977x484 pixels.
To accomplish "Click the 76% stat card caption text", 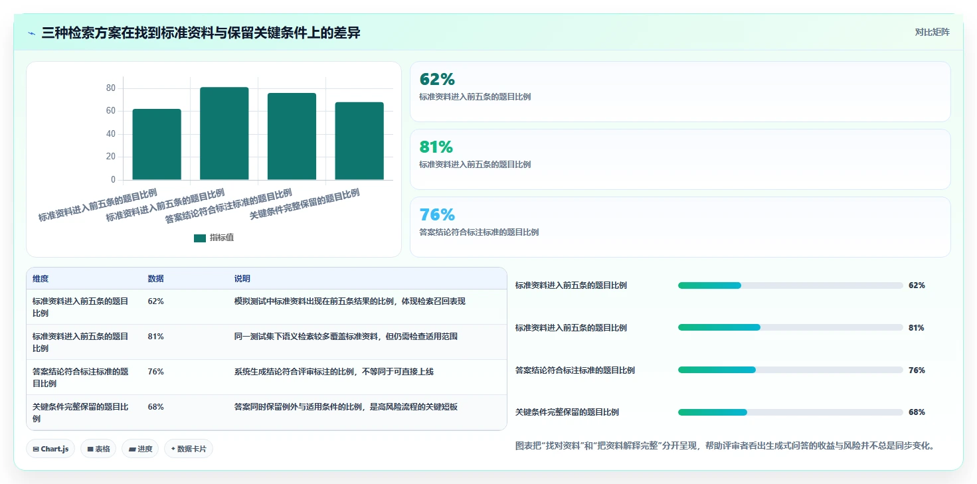I will point(479,232).
